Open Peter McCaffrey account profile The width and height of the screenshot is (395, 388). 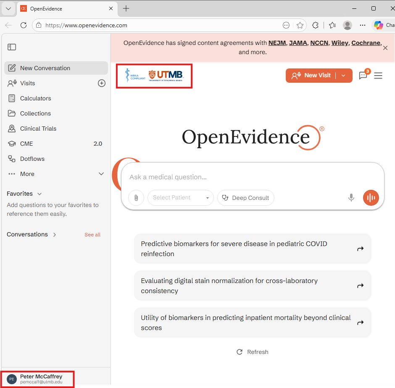(x=38, y=379)
